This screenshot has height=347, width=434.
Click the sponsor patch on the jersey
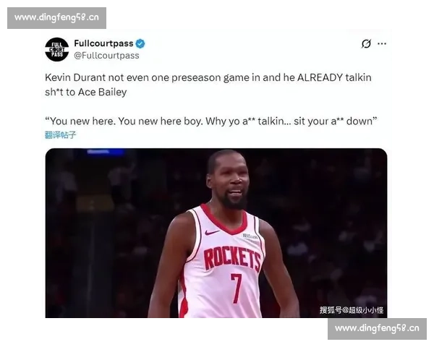(x=250, y=236)
